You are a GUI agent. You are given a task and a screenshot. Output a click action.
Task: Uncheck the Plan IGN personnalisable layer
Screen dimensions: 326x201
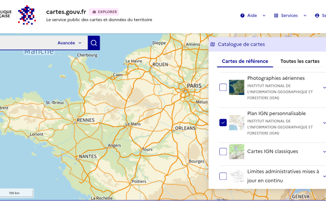(x=223, y=123)
